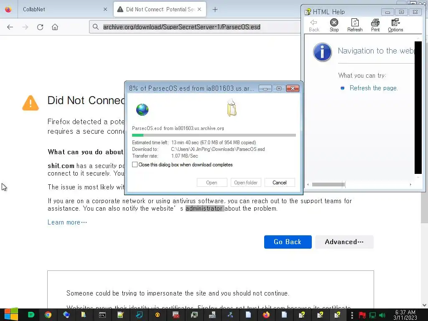Close the Did Not Connect tab
The width and height of the screenshot is (428, 321).
click(199, 9)
